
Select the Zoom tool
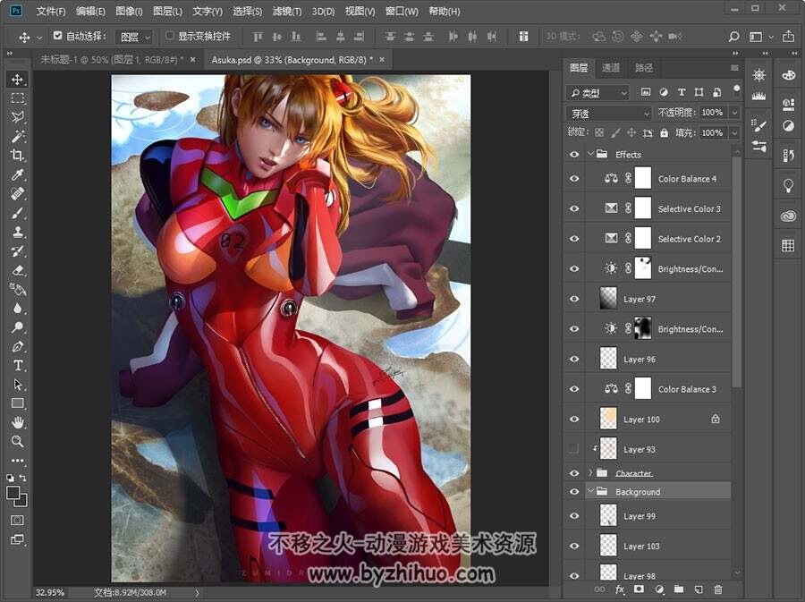18,441
